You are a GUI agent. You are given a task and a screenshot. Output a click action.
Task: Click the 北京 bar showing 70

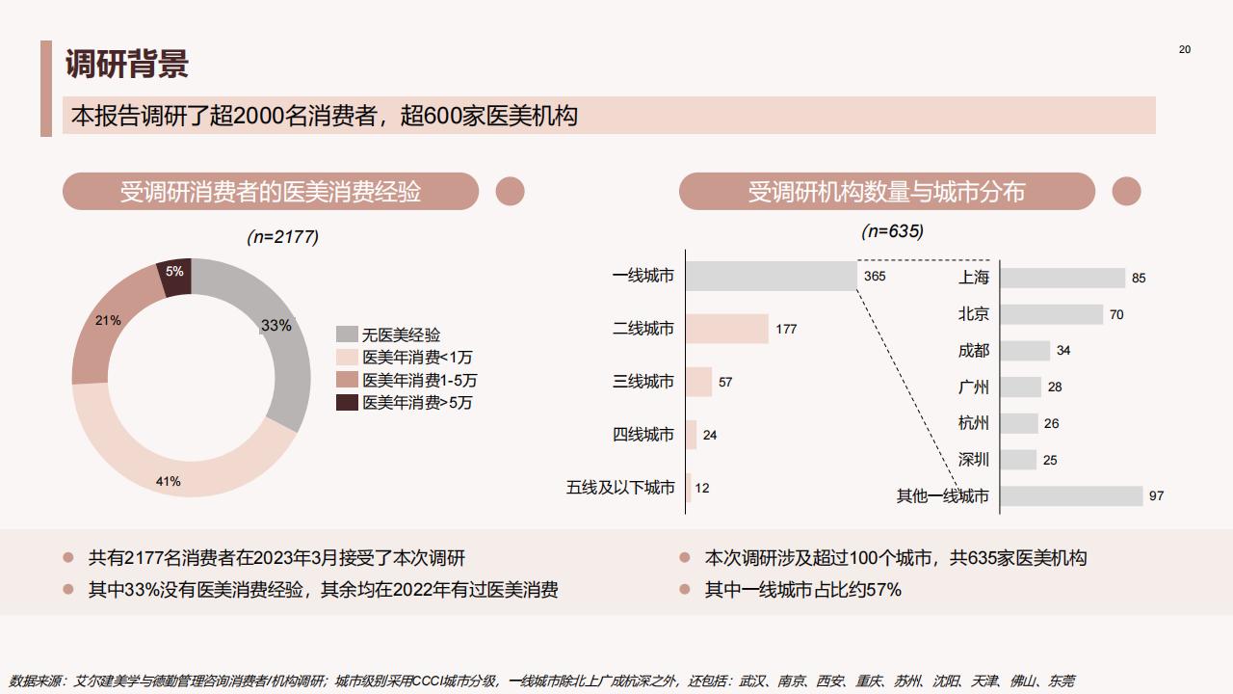pos(1052,314)
